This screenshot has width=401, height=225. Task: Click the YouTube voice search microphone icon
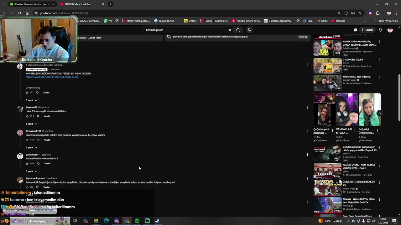pos(249,30)
